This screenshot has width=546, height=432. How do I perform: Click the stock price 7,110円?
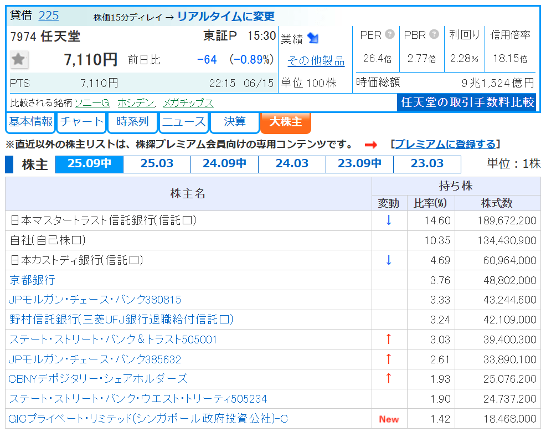pos(90,60)
